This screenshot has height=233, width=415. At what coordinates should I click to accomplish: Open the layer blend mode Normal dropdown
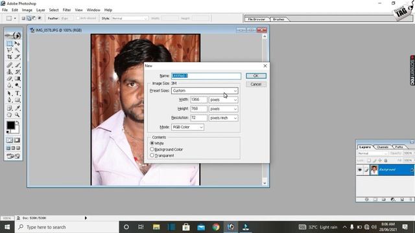373,153
